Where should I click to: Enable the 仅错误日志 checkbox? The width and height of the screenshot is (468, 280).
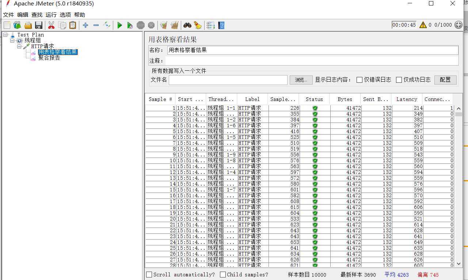point(359,80)
